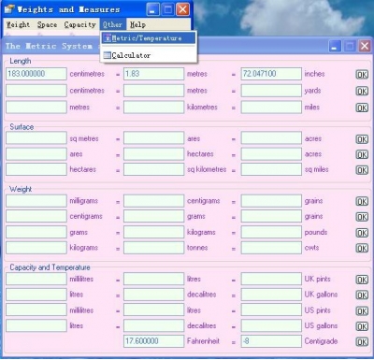
Task: Click the yards input field
Action: pos(271,91)
